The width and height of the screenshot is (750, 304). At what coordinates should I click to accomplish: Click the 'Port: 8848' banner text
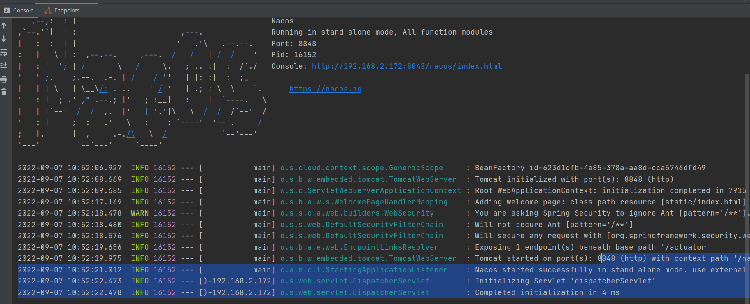tap(293, 44)
